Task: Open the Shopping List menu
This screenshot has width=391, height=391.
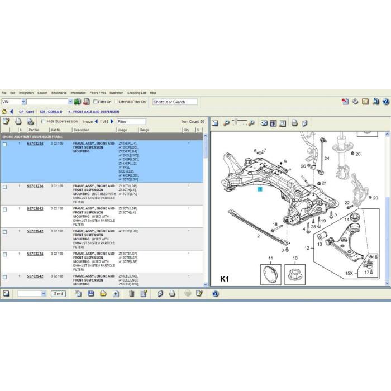Action: (x=136, y=93)
